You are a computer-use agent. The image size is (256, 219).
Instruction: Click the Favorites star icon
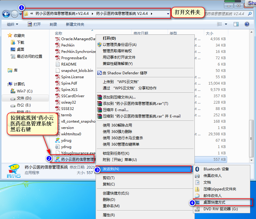click(x=10, y=35)
